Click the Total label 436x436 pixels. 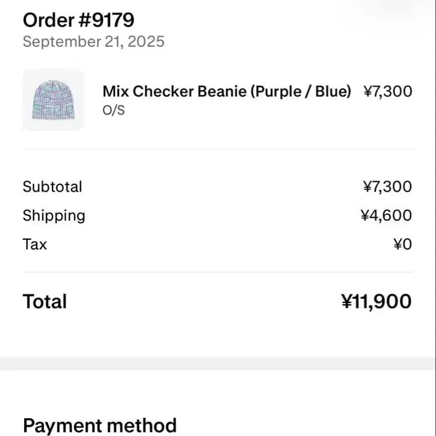[x=45, y=302]
